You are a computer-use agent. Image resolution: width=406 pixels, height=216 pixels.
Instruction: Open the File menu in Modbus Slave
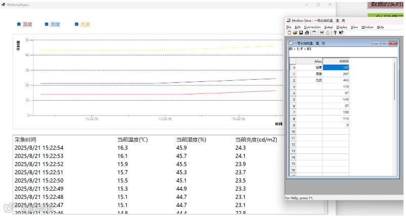289,27
